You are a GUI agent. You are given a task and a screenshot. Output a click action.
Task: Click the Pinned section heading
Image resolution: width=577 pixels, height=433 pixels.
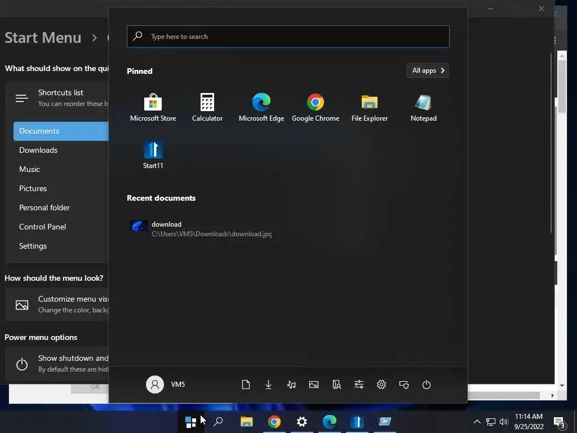140,71
